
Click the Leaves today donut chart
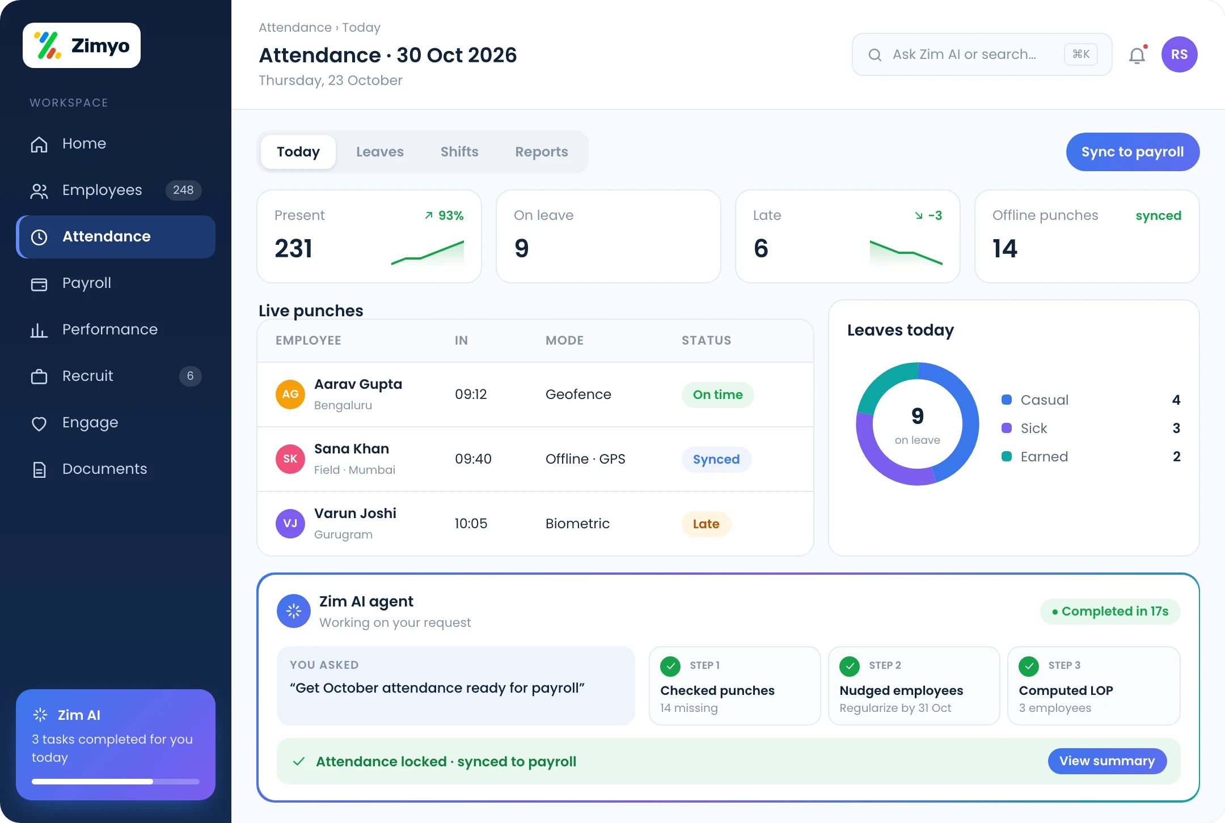[x=918, y=424]
